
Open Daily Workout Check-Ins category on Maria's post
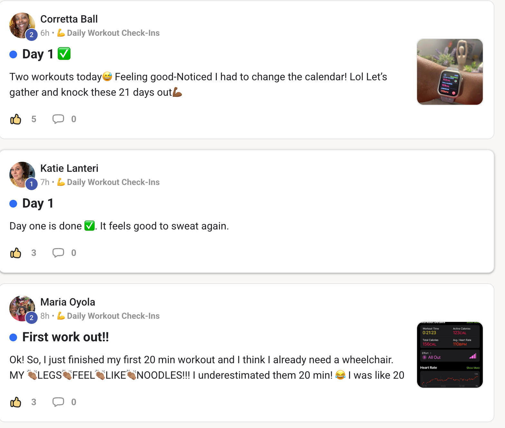click(113, 316)
